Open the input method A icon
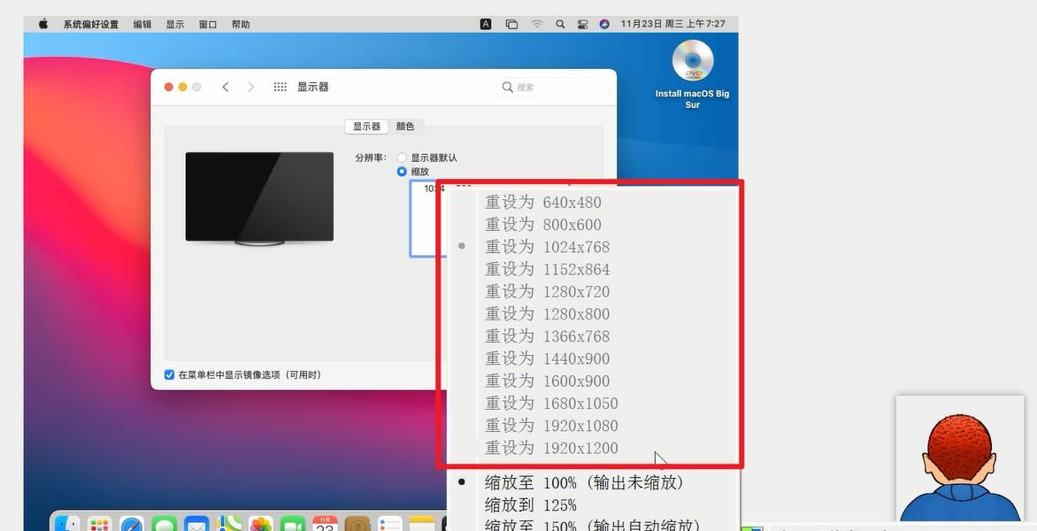Viewport: 1037px width, 531px height. click(486, 24)
